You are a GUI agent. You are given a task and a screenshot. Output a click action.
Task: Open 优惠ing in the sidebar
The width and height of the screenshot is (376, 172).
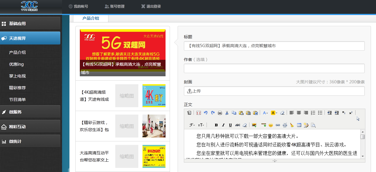tap(16, 64)
